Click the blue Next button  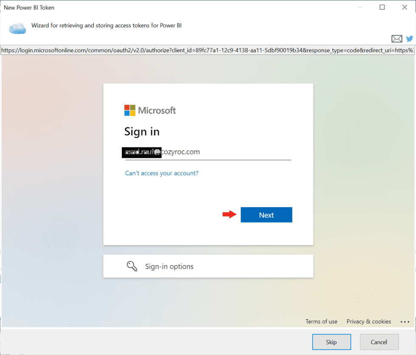266,215
